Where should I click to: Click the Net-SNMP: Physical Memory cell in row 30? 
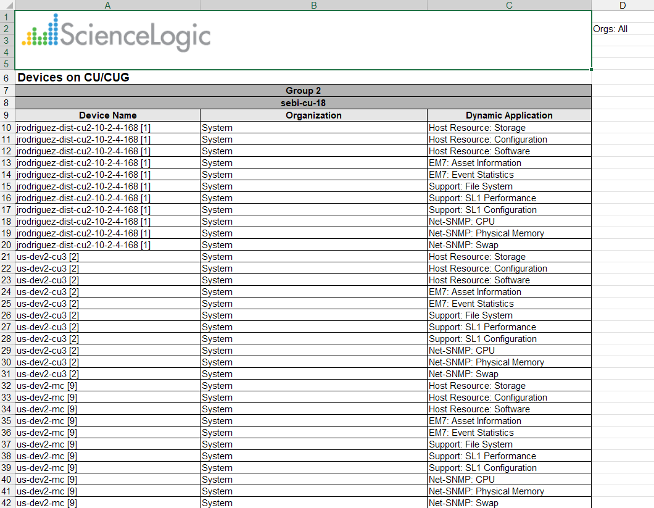[x=486, y=362]
